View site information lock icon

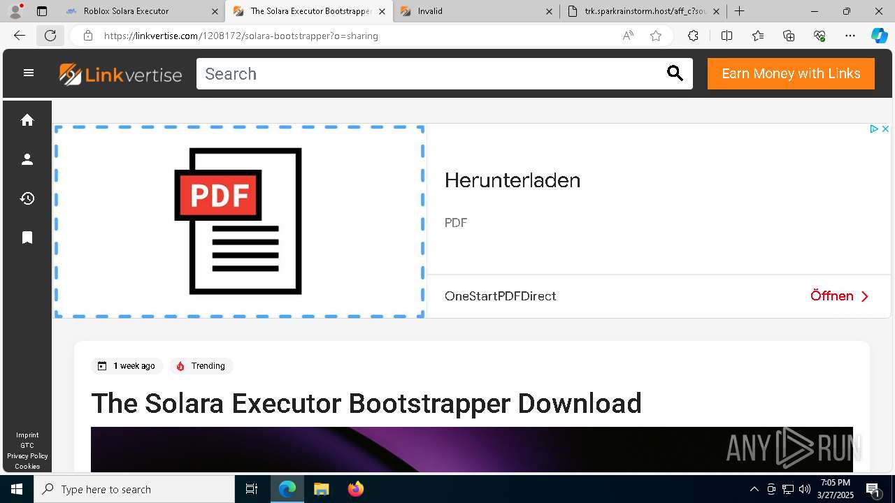(88, 36)
